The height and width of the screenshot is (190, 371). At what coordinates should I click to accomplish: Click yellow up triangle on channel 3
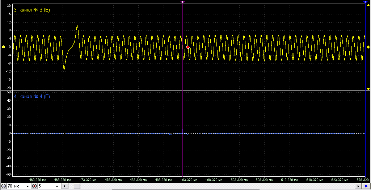pyautogui.click(x=368, y=5)
